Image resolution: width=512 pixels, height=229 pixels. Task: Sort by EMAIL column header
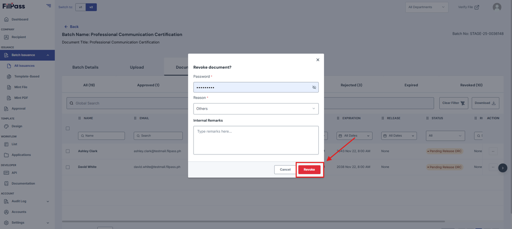pos(144,118)
